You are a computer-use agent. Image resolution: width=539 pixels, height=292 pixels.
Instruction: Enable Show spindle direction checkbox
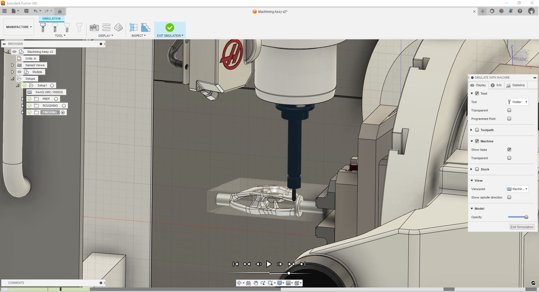tap(509, 197)
